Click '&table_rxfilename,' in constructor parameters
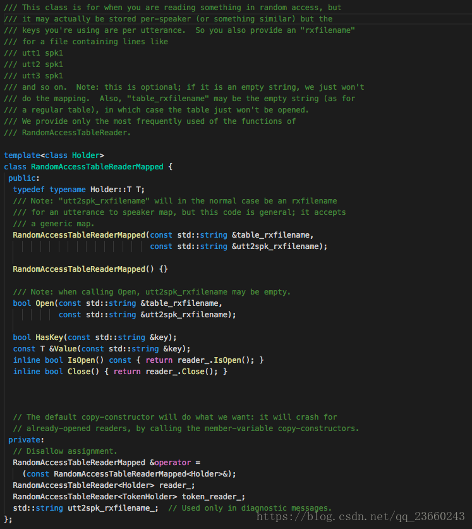 tap(272, 235)
